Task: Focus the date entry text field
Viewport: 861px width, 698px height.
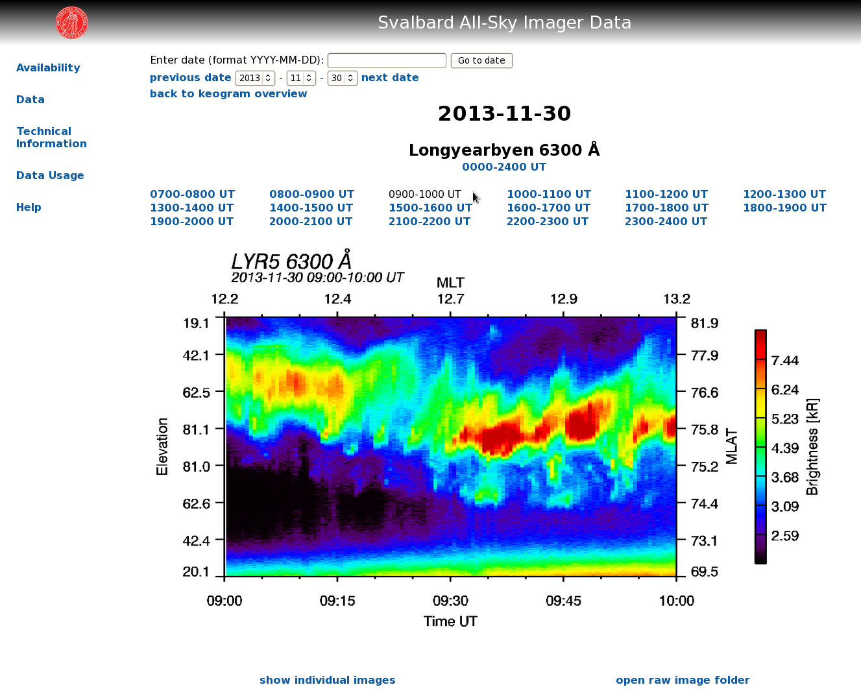Action: coord(387,60)
